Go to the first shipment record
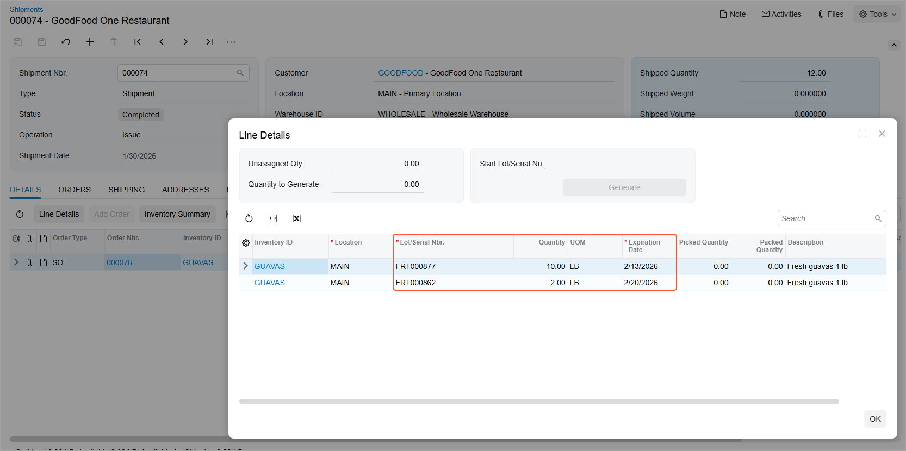This screenshot has height=451, width=906. coord(138,42)
